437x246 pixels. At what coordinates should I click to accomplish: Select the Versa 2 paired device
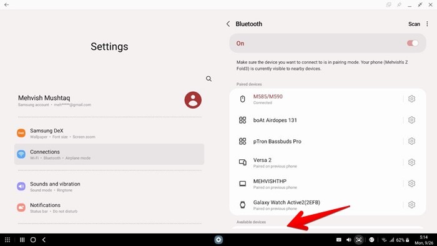(x=317, y=162)
